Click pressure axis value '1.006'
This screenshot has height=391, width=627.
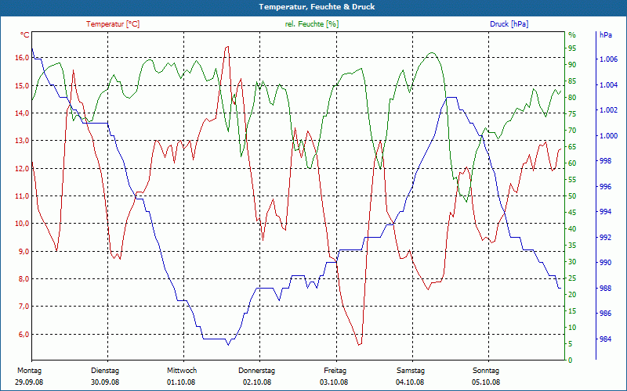608,60
